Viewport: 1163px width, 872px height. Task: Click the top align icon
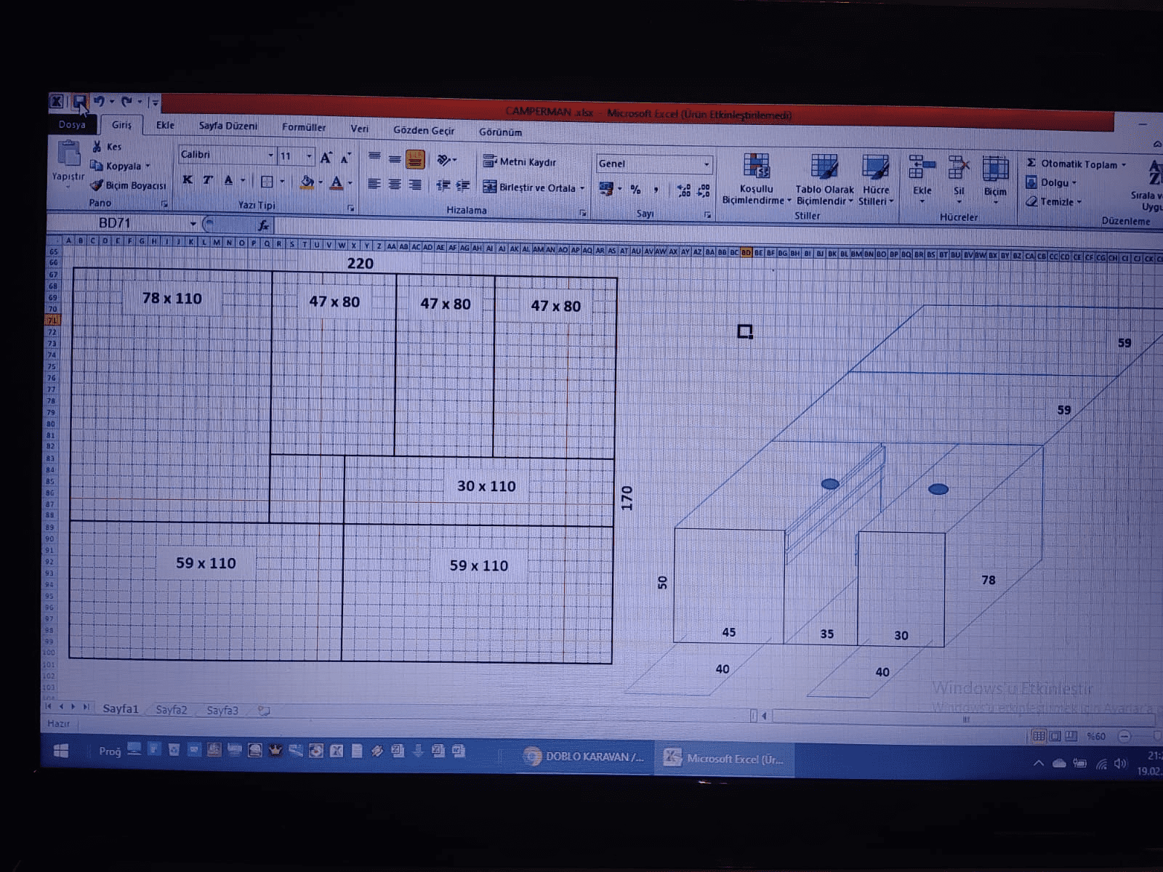pos(374,157)
